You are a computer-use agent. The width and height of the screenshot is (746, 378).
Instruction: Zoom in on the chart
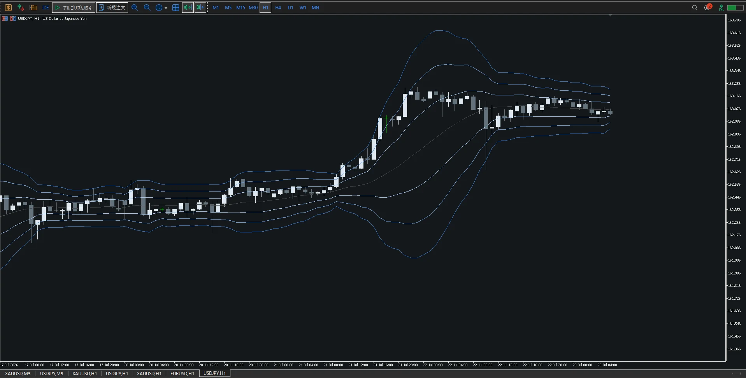tap(135, 7)
